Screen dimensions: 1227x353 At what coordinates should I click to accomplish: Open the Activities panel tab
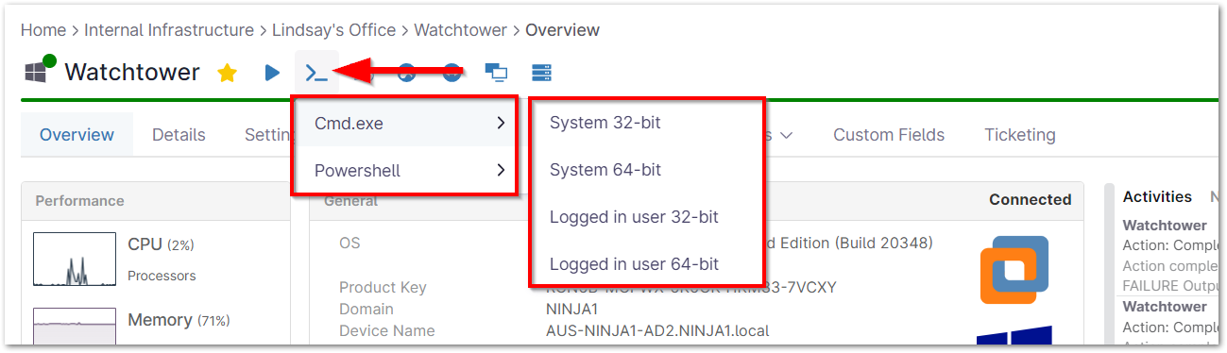1157,196
